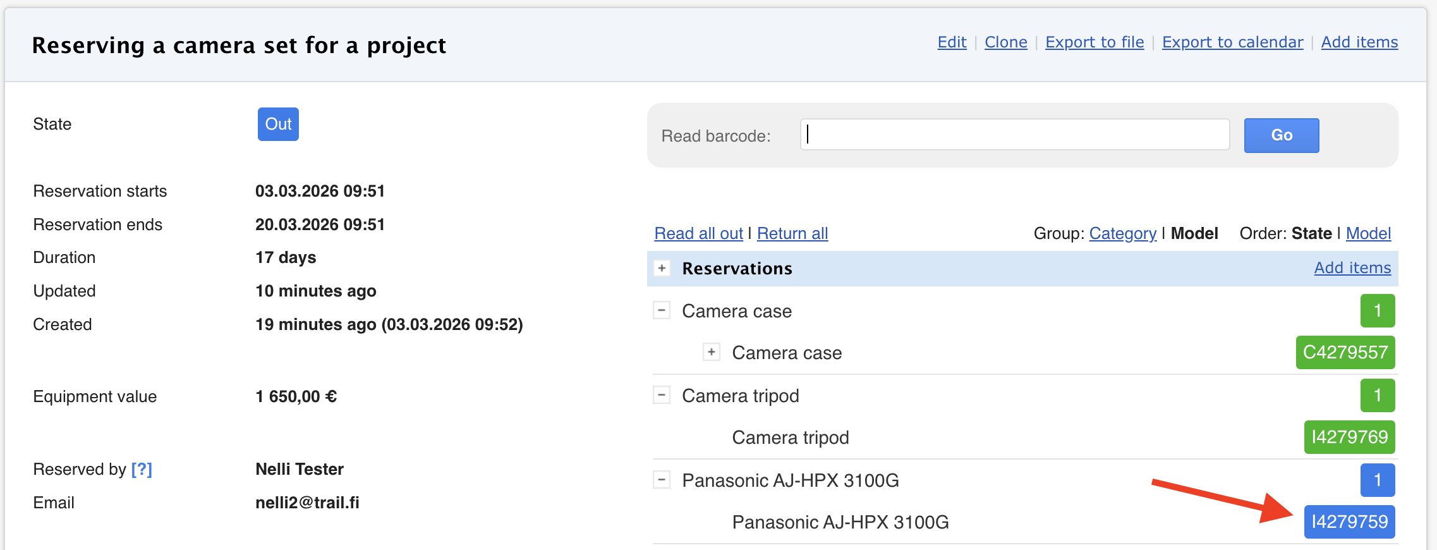The image size is (1437, 550).
Task: Open the Edit reservation link
Action: [x=952, y=42]
